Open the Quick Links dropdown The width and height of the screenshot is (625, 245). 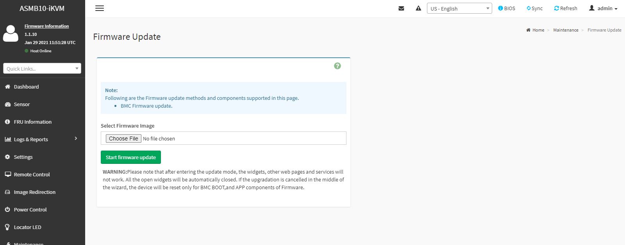click(x=42, y=69)
